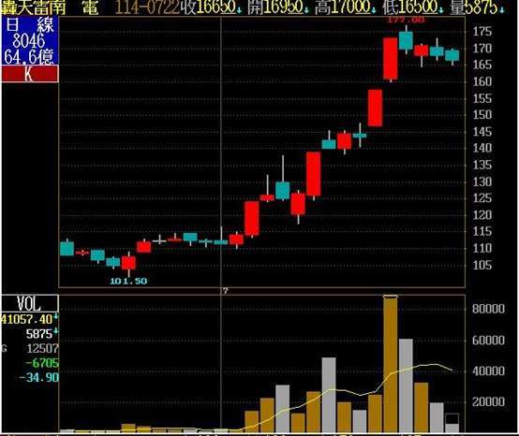The height and width of the screenshot is (436, 519).
Task: Click the low price 低16500 in header
Action: (x=412, y=7)
